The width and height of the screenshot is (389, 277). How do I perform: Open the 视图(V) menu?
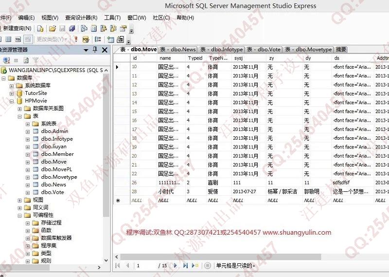[50, 18]
